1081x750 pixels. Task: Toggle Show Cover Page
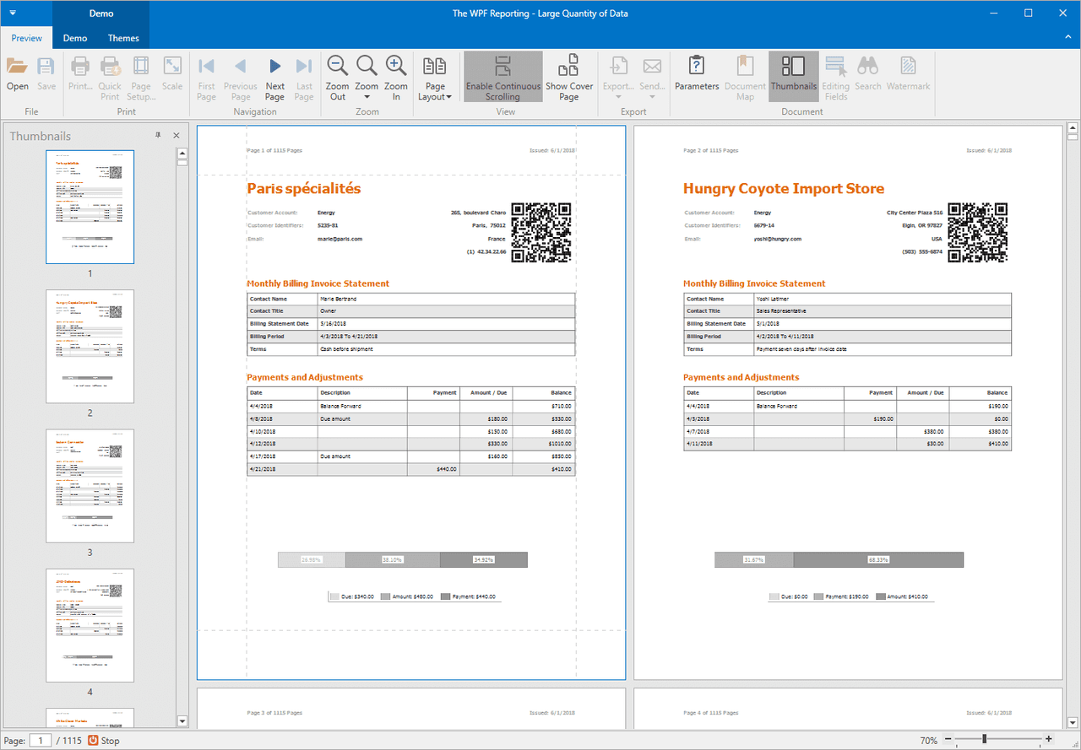569,76
